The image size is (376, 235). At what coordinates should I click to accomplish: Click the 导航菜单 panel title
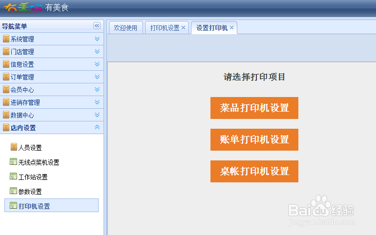pos(14,26)
